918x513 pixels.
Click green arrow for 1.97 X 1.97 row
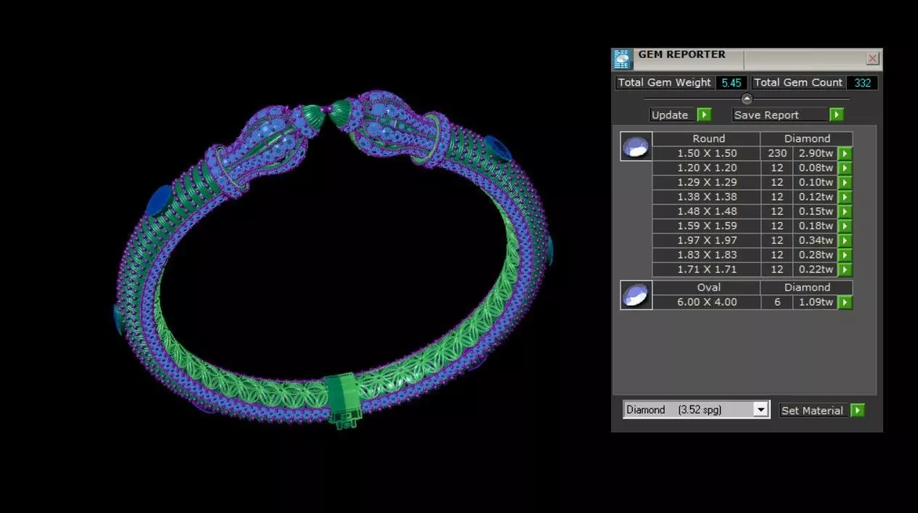845,241
